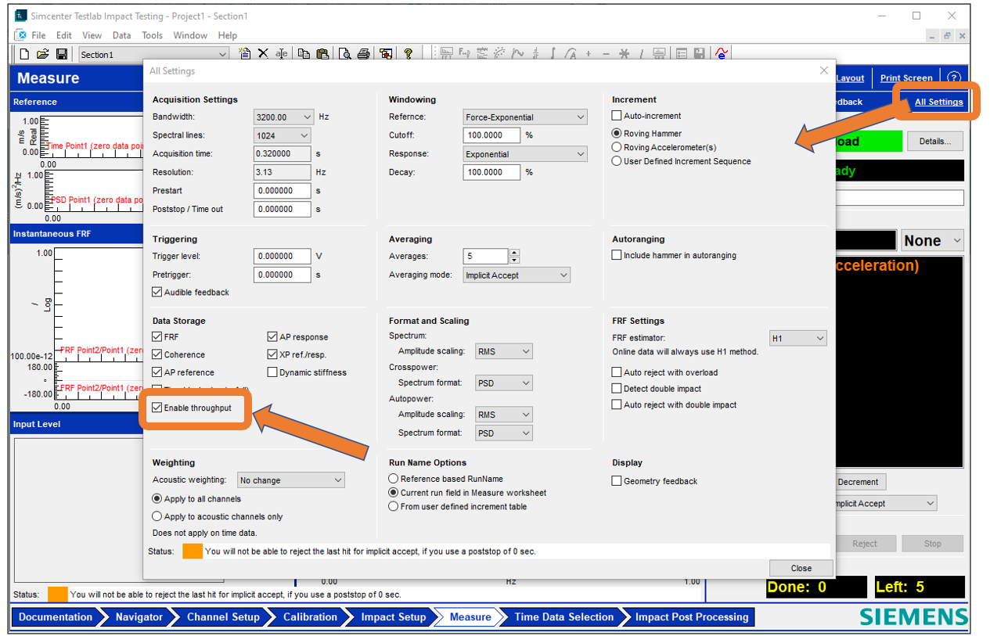Increase Averages using the up spinner arrow
990x636 pixels.
click(x=514, y=252)
